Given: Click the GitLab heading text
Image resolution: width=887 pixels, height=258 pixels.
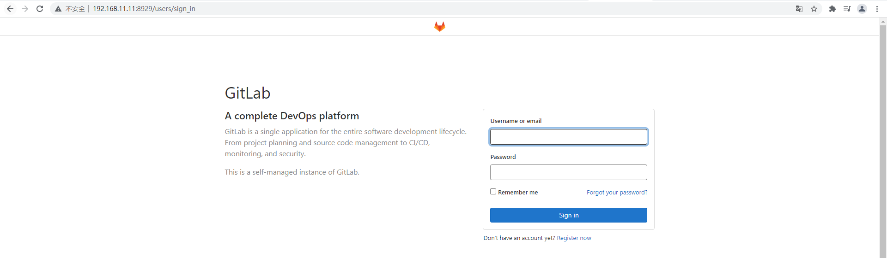Looking at the screenshot, I should tap(248, 93).
